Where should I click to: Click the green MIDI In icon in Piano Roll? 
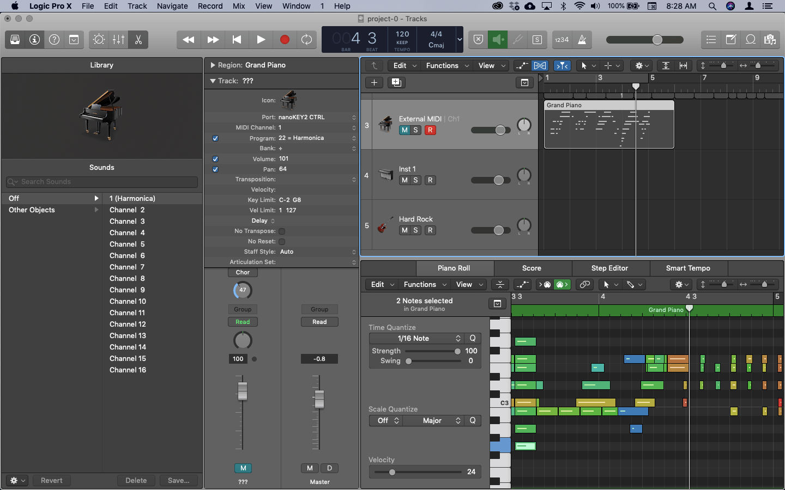pos(562,284)
